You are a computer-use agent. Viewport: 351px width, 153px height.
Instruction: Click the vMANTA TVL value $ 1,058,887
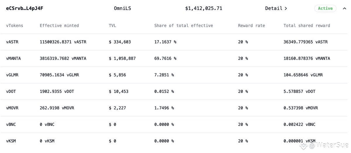click(x=122, y=59)
